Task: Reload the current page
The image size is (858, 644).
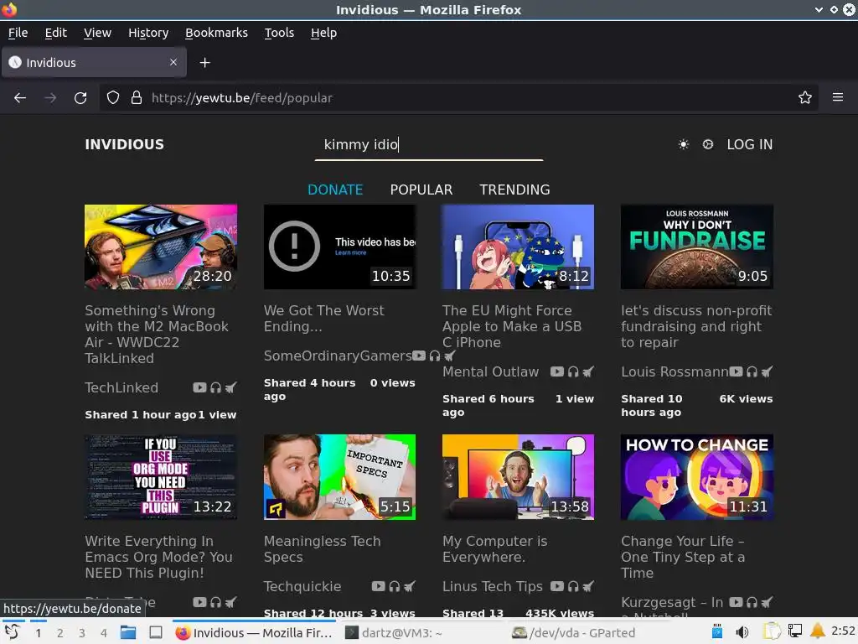Action: point(80,98)
